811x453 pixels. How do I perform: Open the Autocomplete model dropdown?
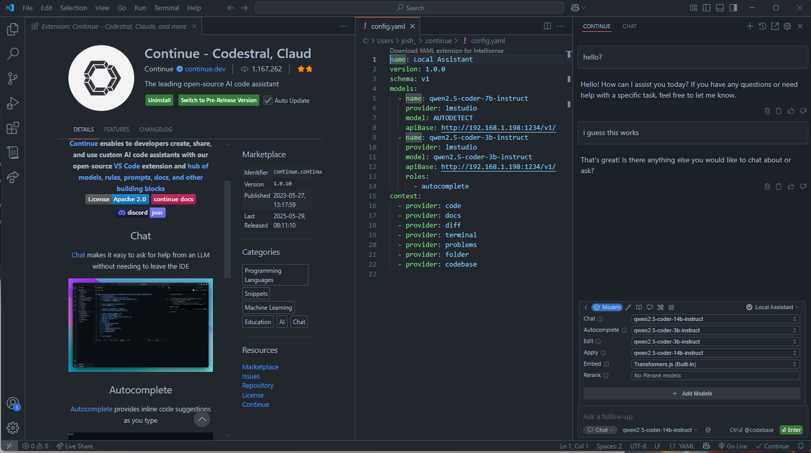tap(715, 330)
